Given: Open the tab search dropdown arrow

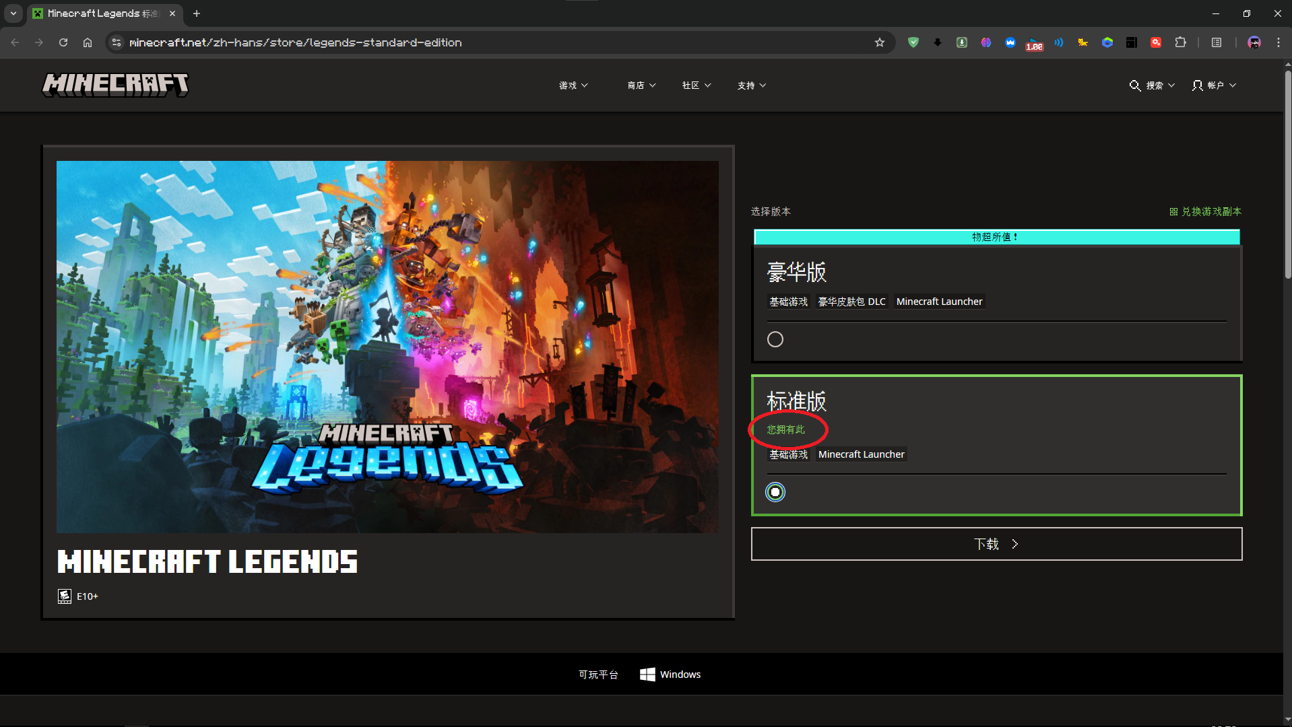Looking at the screenshot, I should 13,13.
